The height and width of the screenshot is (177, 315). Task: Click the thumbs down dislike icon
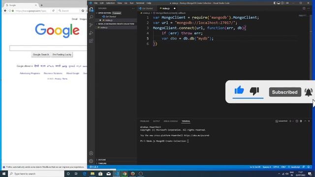click(x=254, y=91)
